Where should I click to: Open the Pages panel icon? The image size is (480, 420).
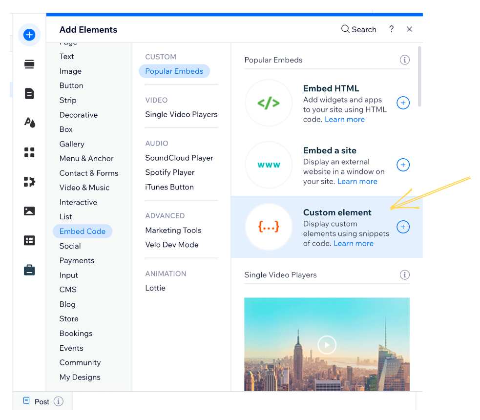(29, 93)
